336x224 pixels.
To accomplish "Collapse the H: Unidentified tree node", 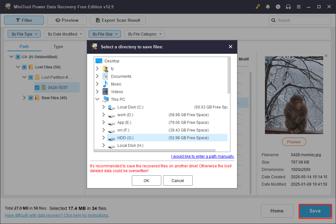I will point(12,57).
